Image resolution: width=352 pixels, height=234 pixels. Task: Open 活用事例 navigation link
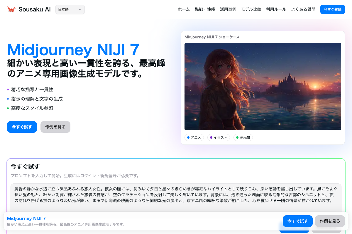pyautogui.click(x=228, y=9)
